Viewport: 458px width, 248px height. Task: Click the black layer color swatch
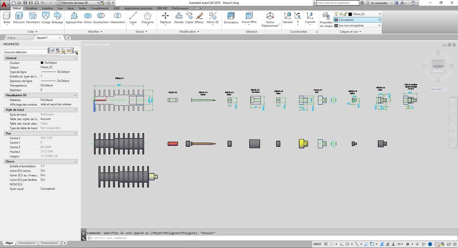point(350,14)
